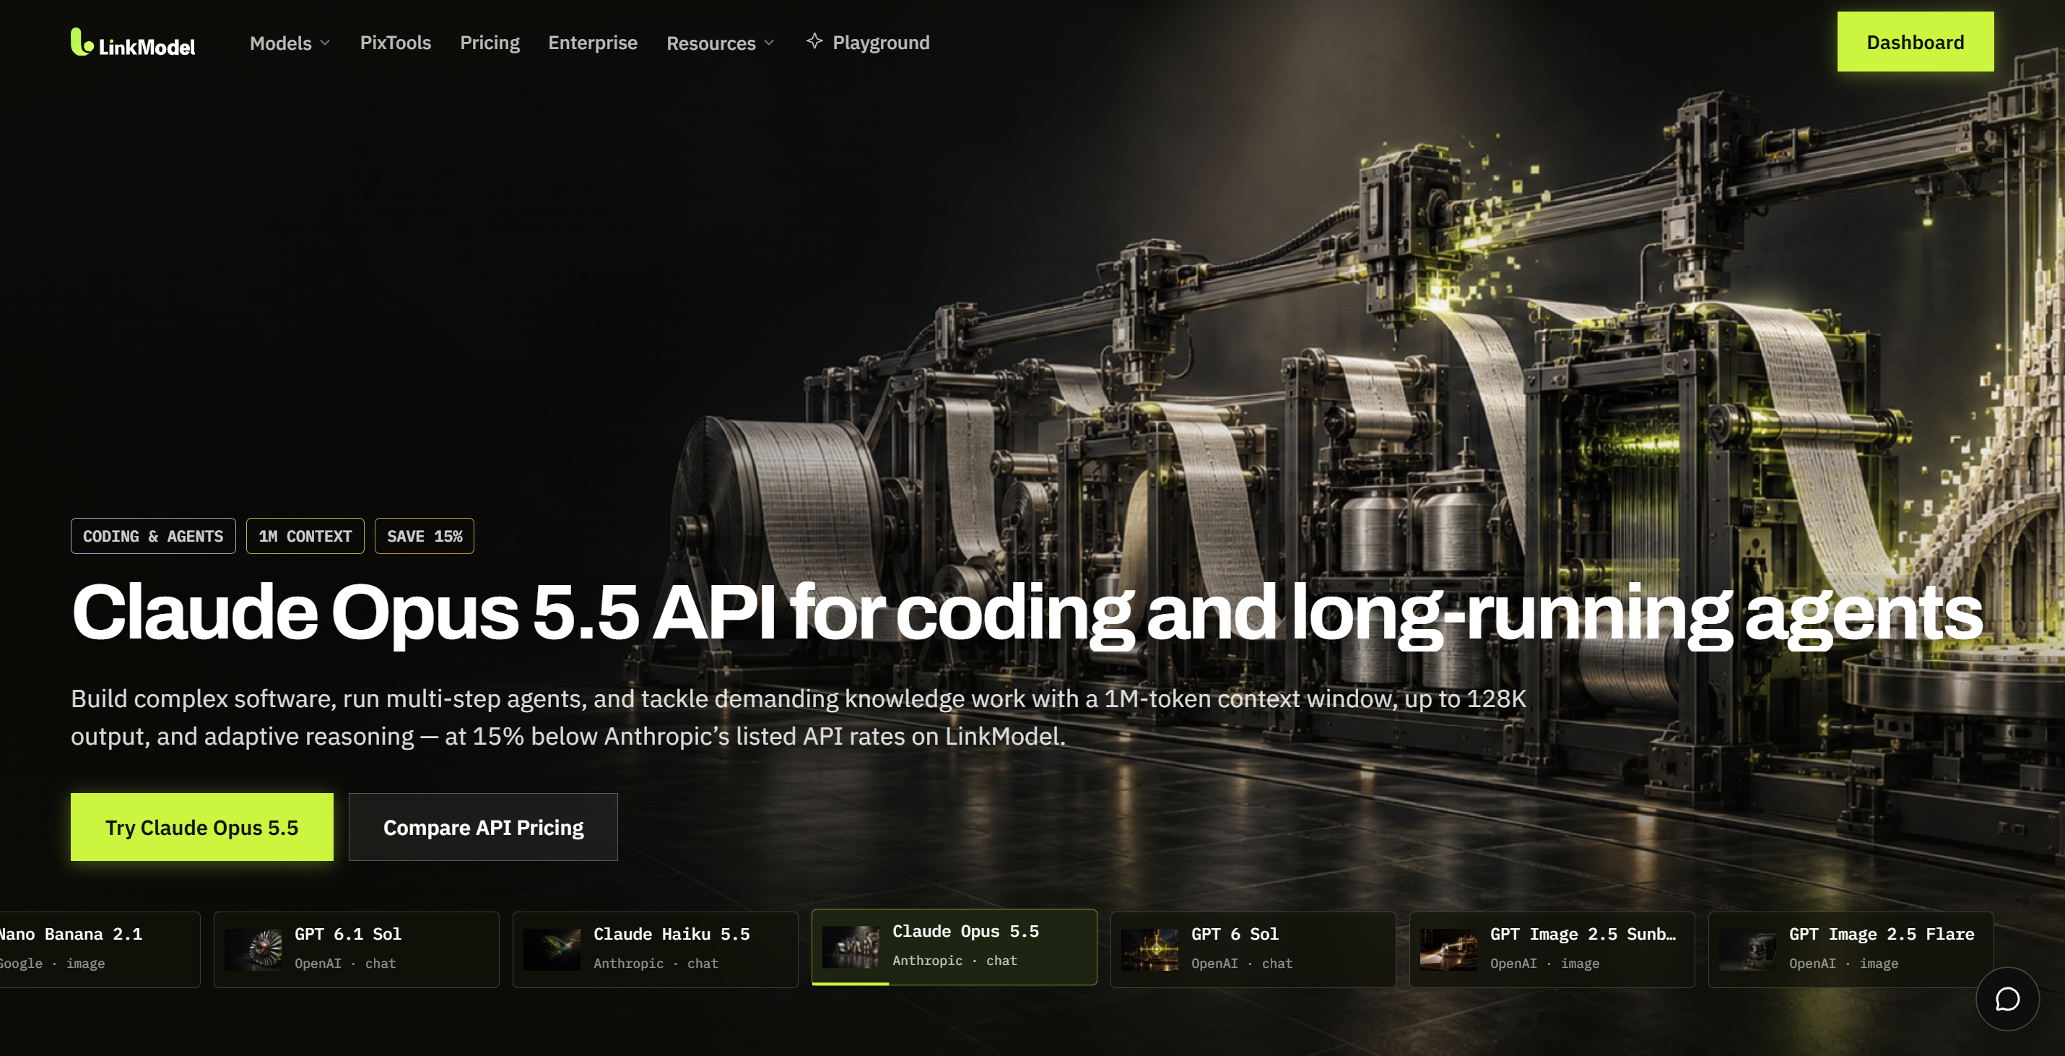
Task: Select the Nano Banana 2.1 card
Action: tap(100, 949)
